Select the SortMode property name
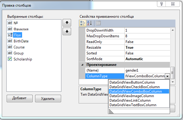The height and width of the screenshot is (120, 183). (105, 59)
